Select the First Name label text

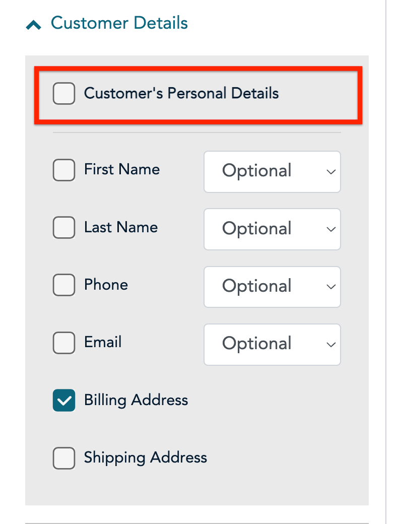pyautogui.click(x=121, y=170)
